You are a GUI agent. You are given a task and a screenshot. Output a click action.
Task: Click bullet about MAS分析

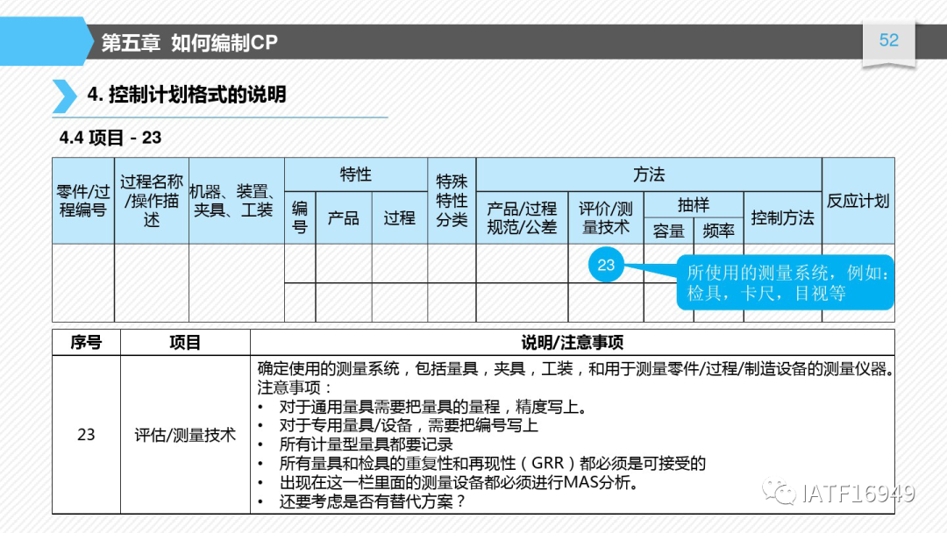pos(459,483)
